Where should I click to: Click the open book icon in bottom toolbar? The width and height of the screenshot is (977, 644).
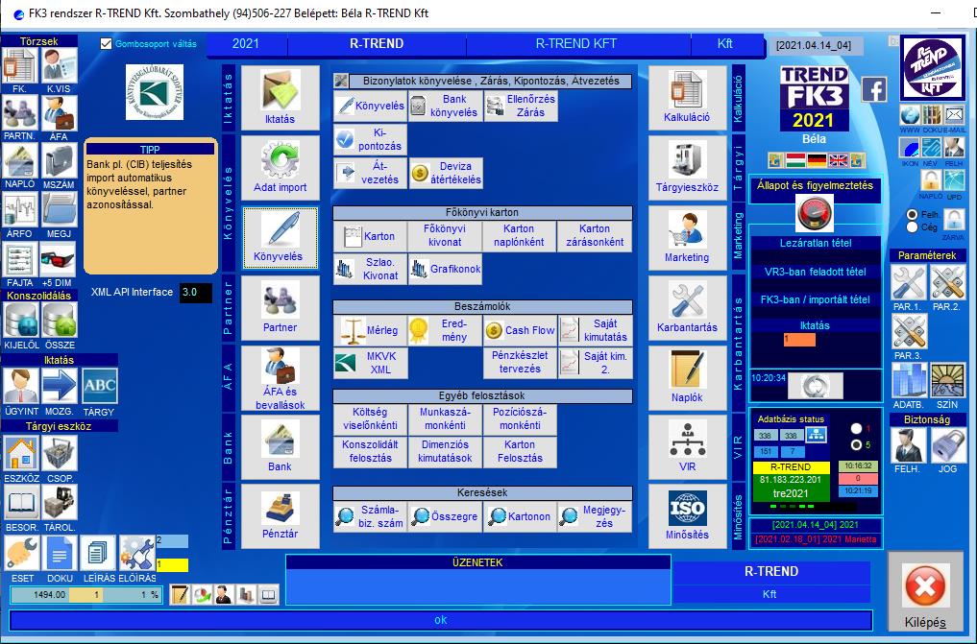pyautogui.click(x=269, y=595)
